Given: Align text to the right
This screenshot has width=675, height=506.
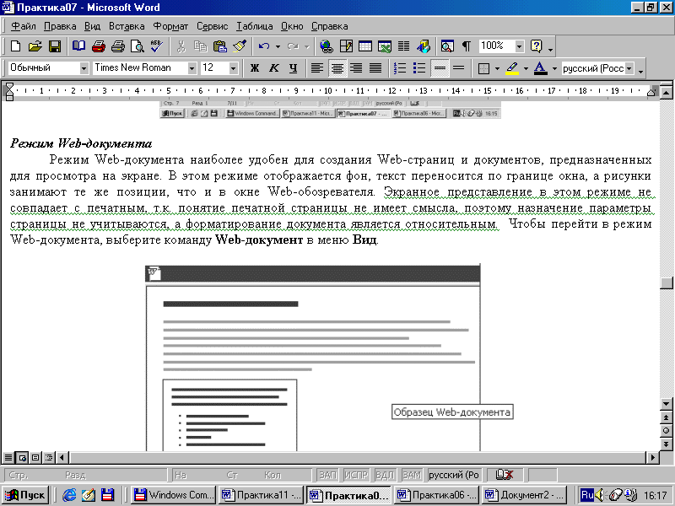Looking at the screenshot, I should point(356,68).
